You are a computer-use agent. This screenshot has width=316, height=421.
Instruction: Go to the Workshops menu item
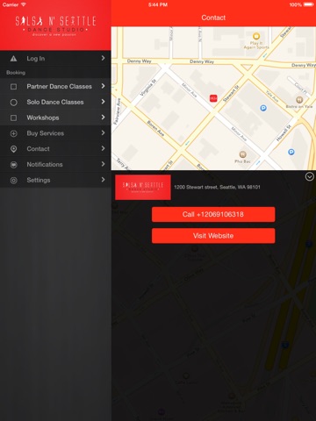(55, 118)
